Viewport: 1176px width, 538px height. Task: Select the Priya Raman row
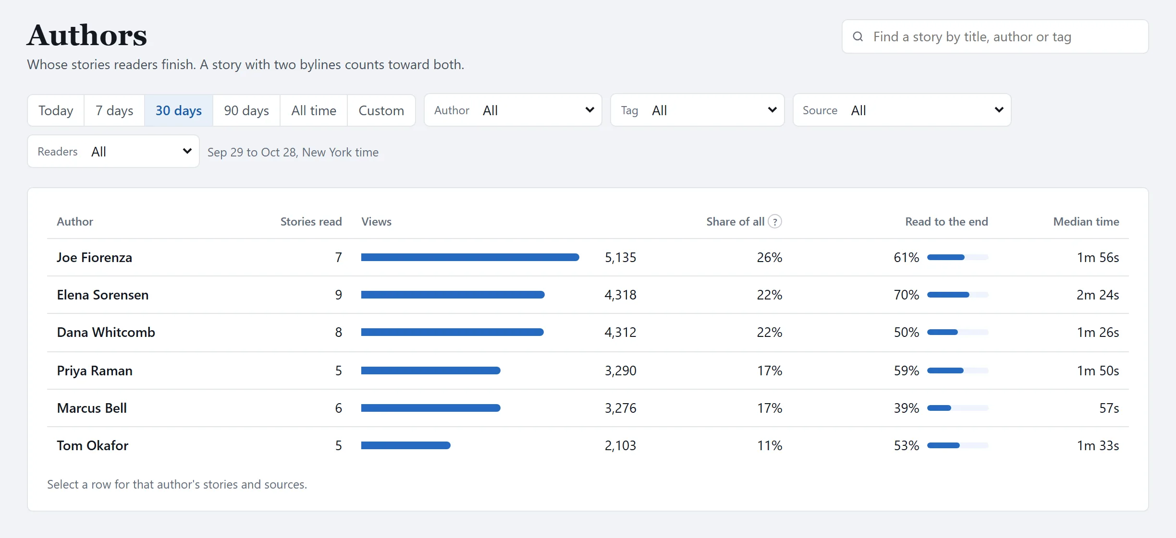(588, 371)
